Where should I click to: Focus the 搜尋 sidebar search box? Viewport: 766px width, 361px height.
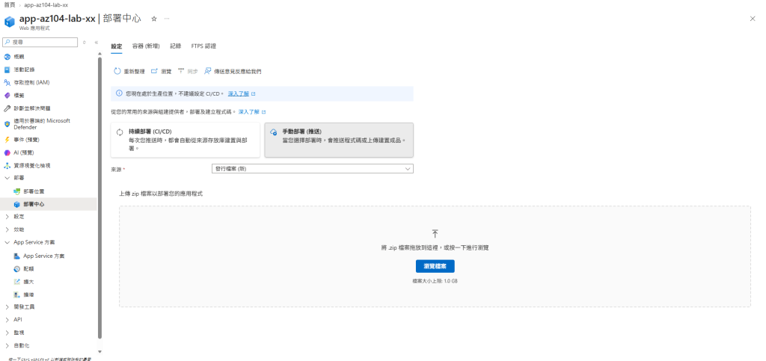[40, 43]
